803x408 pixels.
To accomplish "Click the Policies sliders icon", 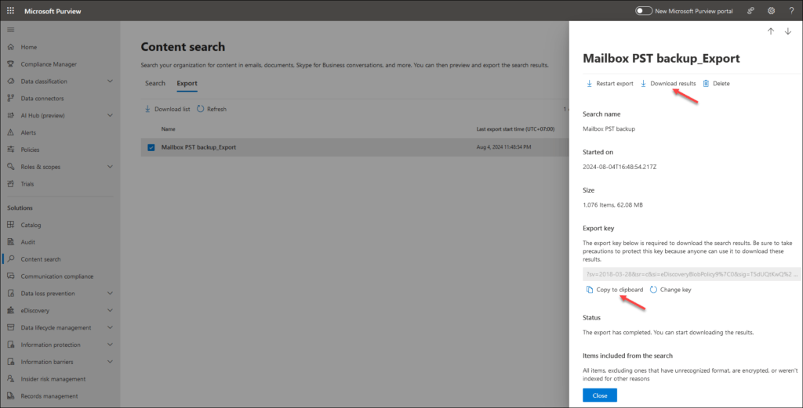I will [x=11, y=150].
